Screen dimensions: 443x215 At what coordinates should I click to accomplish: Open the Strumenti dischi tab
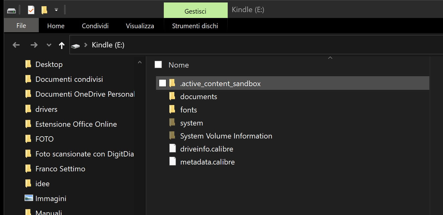pos(195,26)
